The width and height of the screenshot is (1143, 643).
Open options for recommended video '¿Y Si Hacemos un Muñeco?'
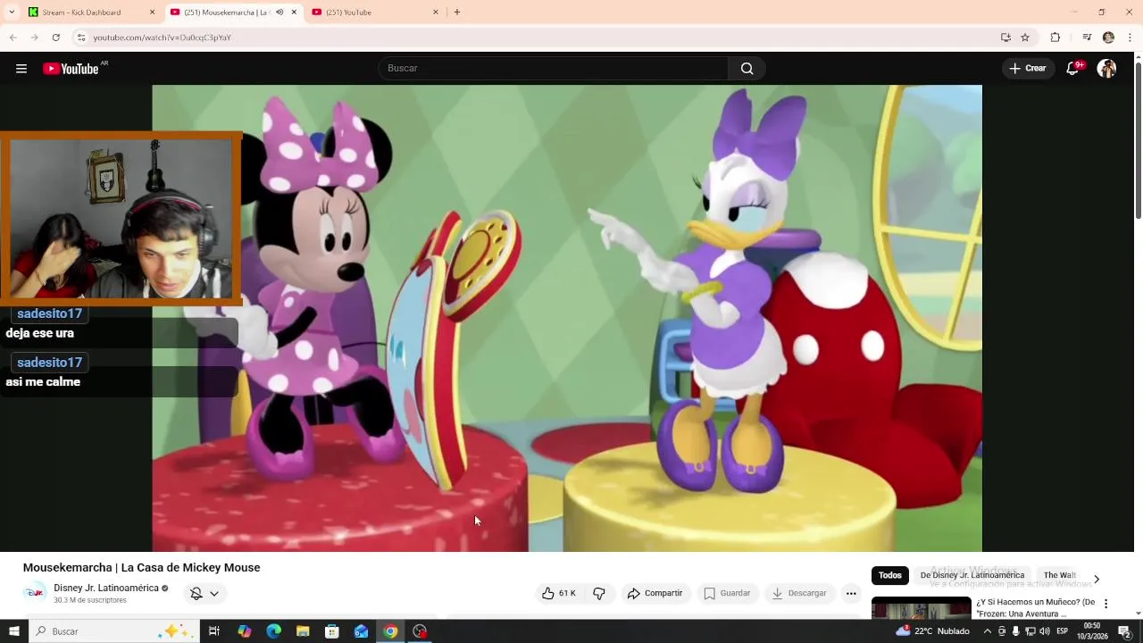pos(1105,604)
